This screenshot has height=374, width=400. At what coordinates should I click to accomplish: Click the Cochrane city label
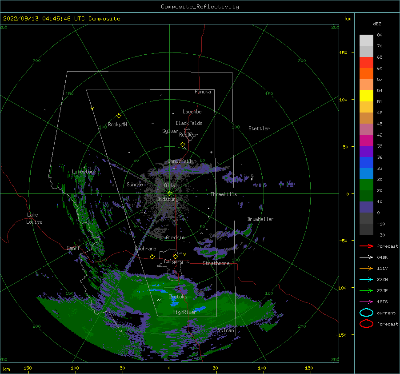[145, 249]
